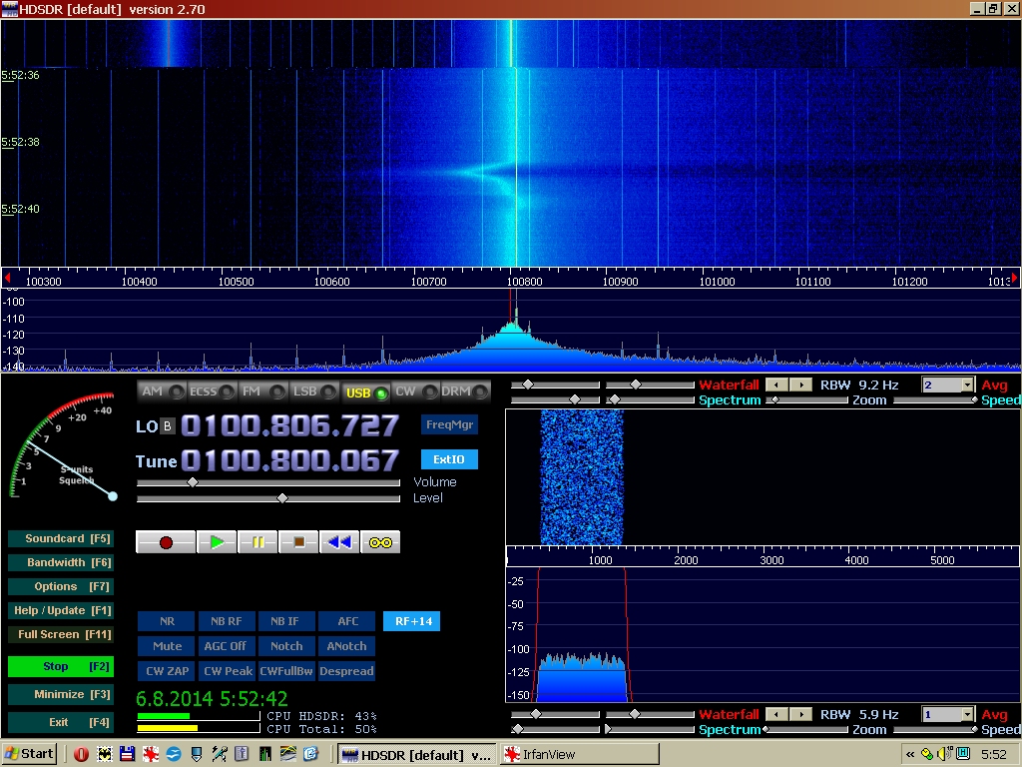The image size is (1022, 767).
Task: Increase upper RBW with right arrow
Action: [x=801, y=384]
